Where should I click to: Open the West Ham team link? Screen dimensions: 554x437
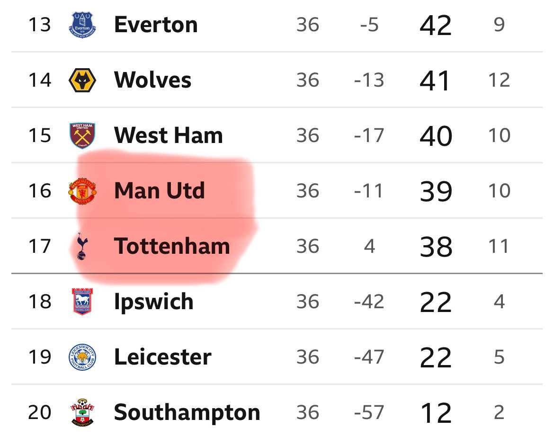tap(169, 135)
